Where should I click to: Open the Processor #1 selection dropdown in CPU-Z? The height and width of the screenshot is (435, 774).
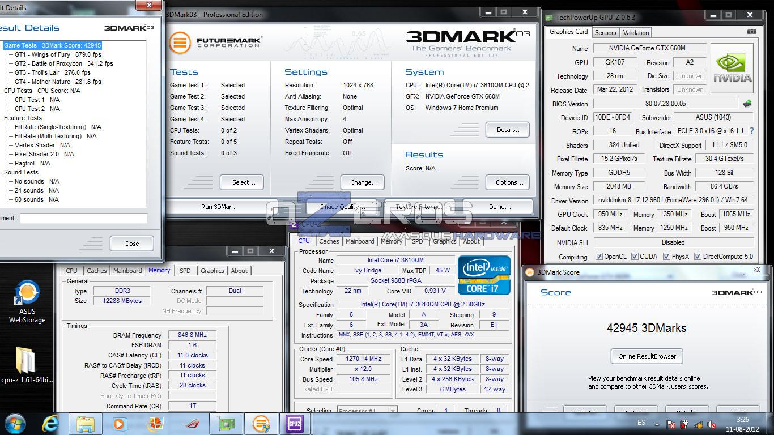click(367, 410)
